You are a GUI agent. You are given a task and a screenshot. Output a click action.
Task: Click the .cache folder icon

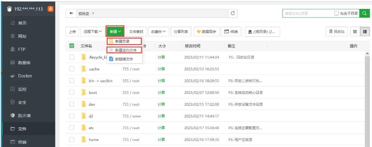tap(83, 69)
